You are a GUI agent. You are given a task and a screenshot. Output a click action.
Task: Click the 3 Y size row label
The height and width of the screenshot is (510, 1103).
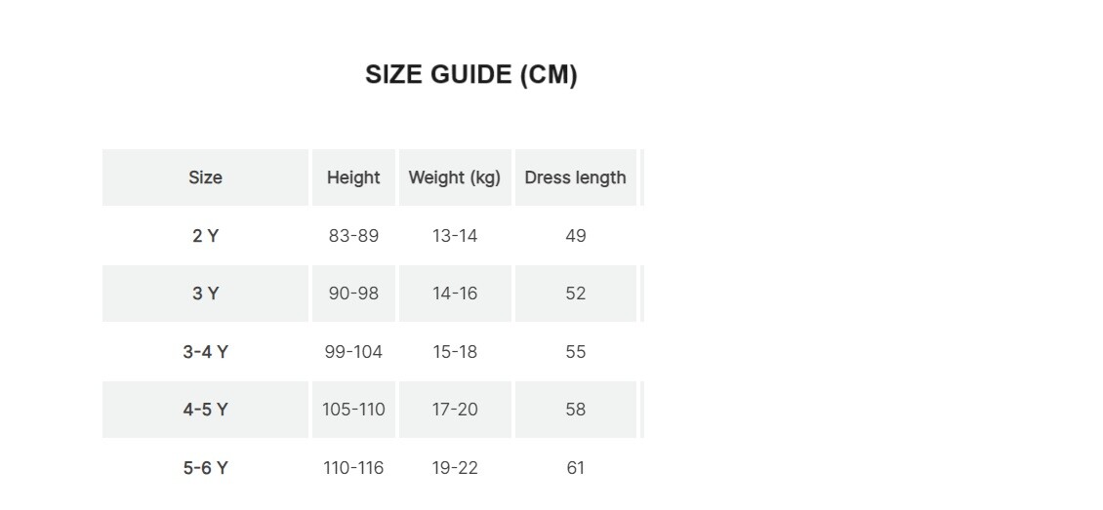[x=205, y=294]
